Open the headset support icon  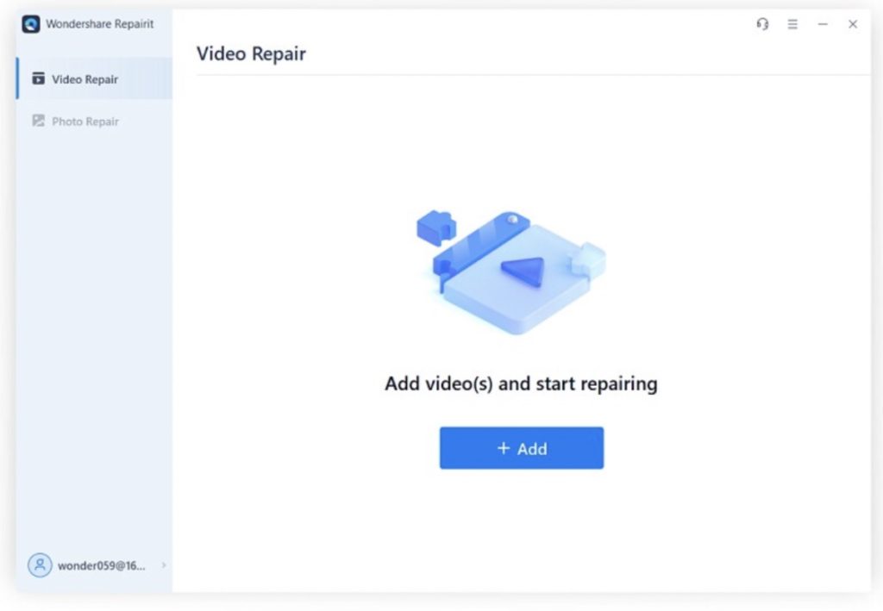pyautogui.click(x=762, y=24)
